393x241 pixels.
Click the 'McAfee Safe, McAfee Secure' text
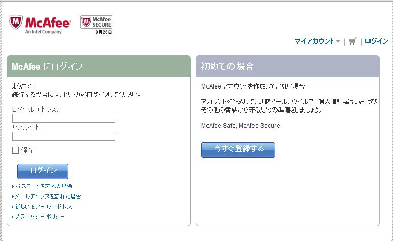[x=241, y=126]
